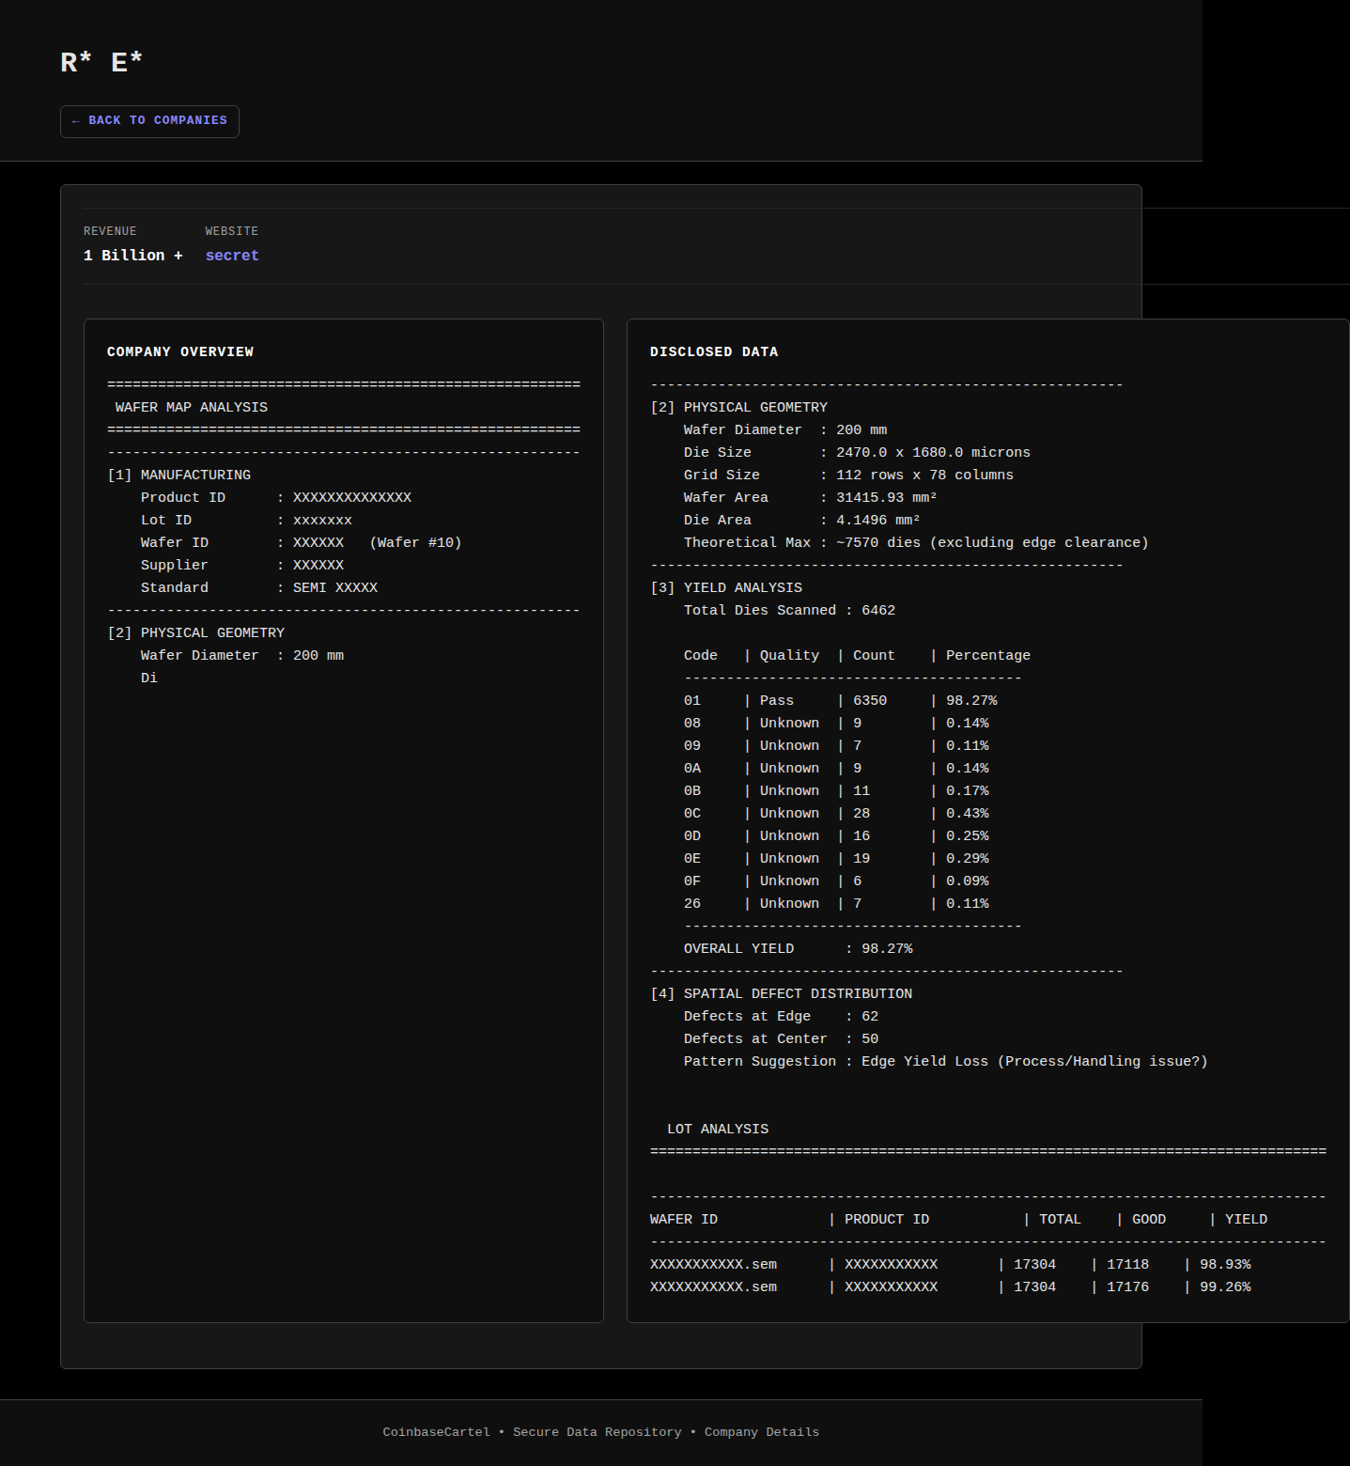Screen dimensions: 1350x1466
Task: Click the Wafer Map Analysis title
Action: [191, 407]
